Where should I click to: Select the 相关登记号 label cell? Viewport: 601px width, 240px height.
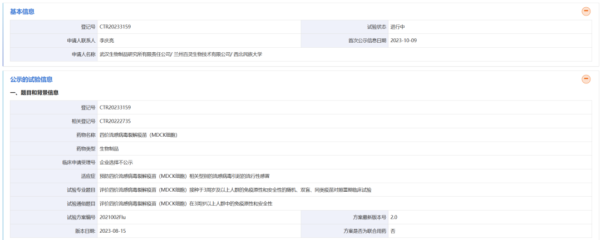point(53,121)
